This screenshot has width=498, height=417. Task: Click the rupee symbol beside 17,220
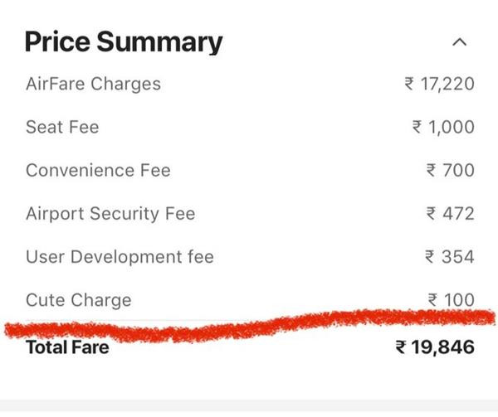(x=408, y=85)
